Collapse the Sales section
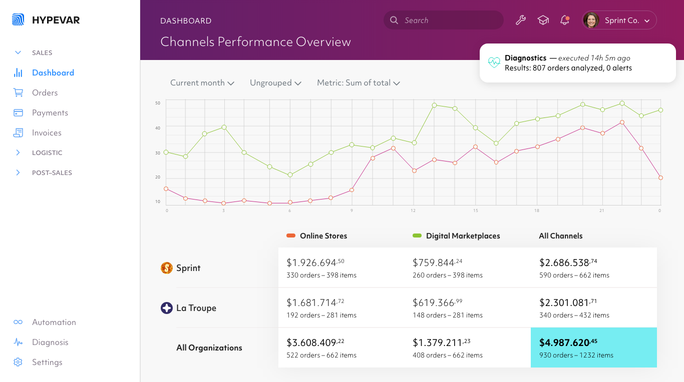 (x=19, y=52)
